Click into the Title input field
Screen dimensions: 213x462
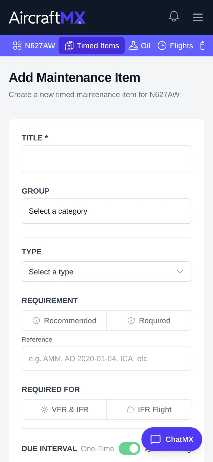tap(106, 159)
